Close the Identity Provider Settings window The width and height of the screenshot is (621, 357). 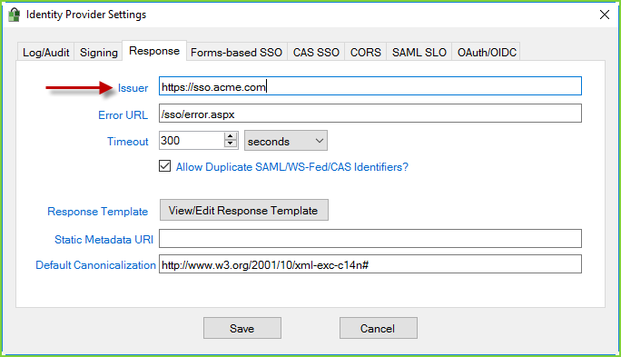click(605, 15)
